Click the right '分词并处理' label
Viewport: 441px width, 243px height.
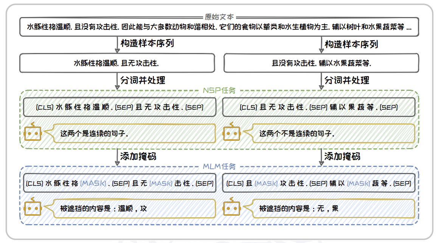pos(347,80)
